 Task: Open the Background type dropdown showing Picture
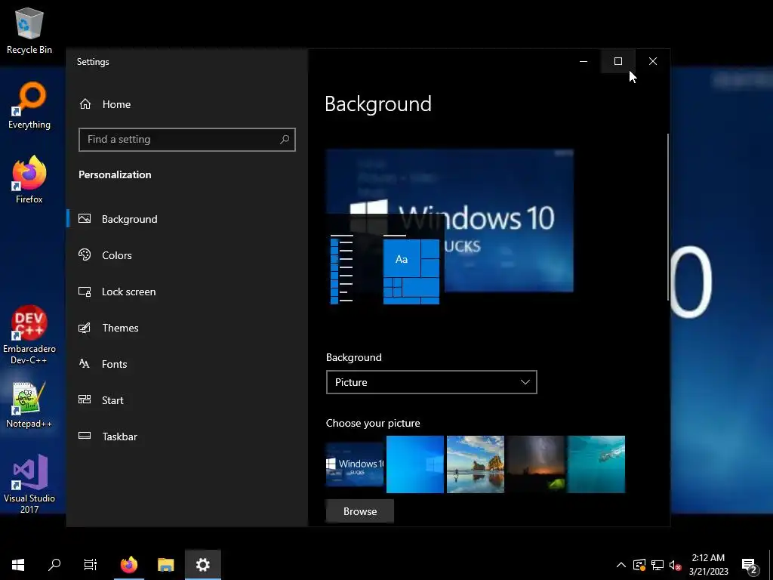coord(431,382)
